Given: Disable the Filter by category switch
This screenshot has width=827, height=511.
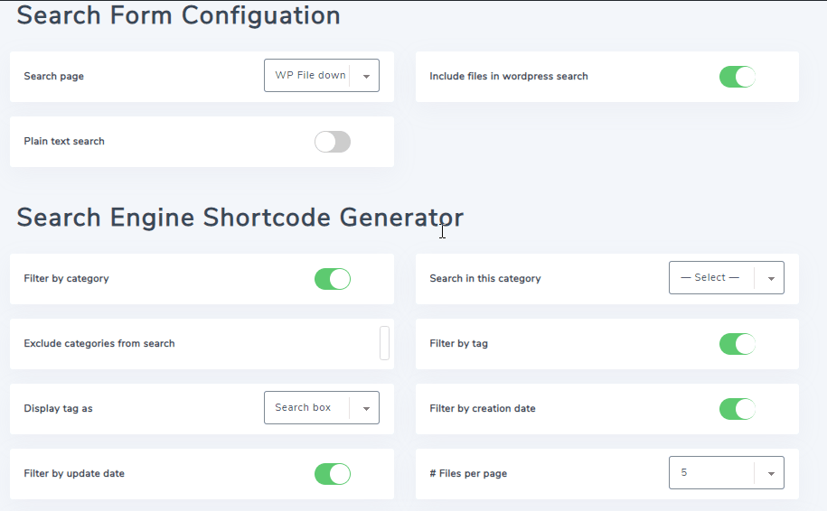Looking at the screenshot, I should click(332, 279).
